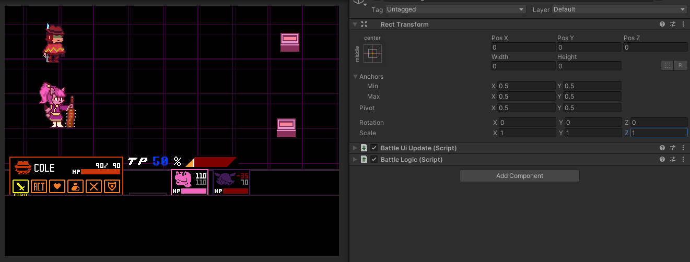
Task: Open Battle Logic three-dot menu
Action: point(683,160)
